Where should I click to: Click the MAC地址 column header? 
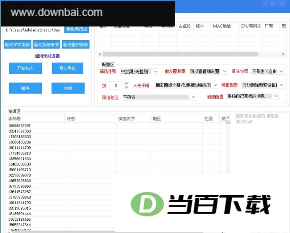(224, 26)
